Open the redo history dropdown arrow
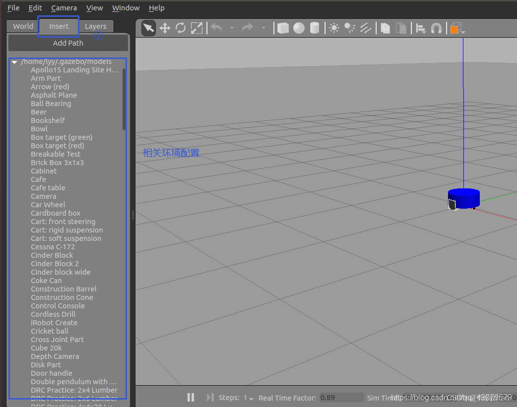Image resolution: width=517 pixels, height=407 pixels. point(263,28)
